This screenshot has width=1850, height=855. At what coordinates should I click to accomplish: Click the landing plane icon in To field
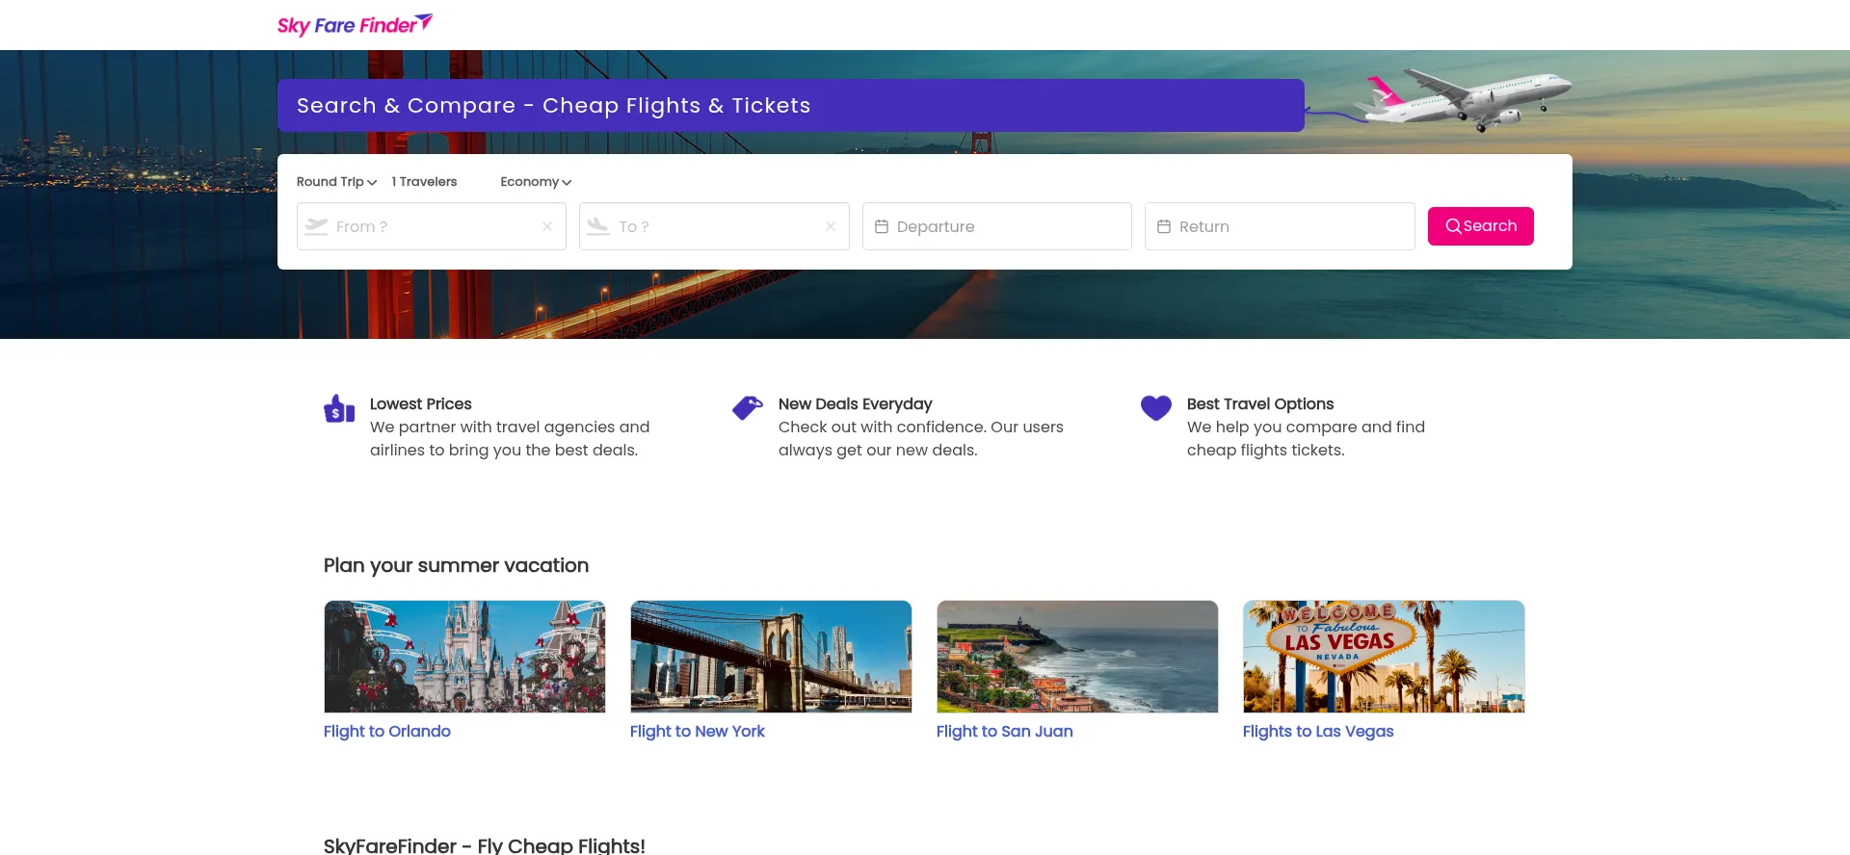pyautogui.click(x=598, y=226)
